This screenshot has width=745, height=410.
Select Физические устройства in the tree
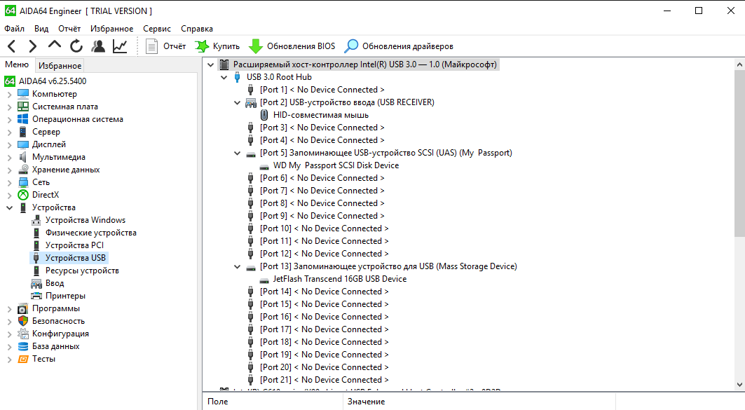coord(90,233)
